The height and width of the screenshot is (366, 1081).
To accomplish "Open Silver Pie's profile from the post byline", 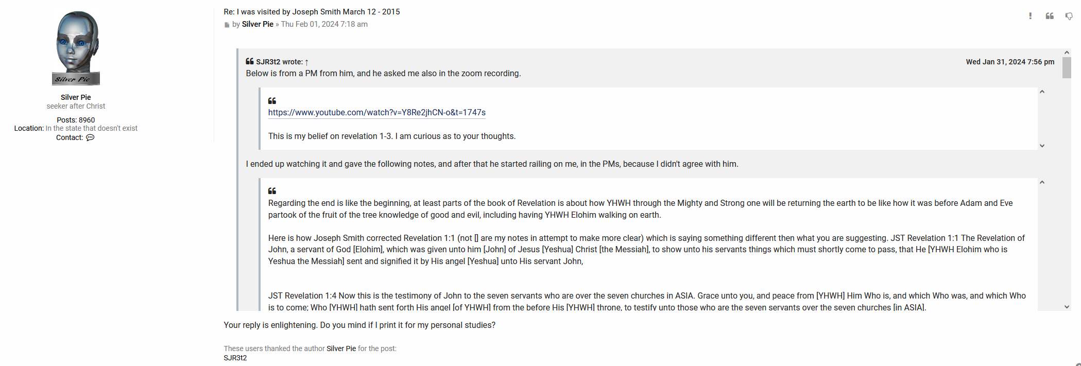I will (258, 24).
